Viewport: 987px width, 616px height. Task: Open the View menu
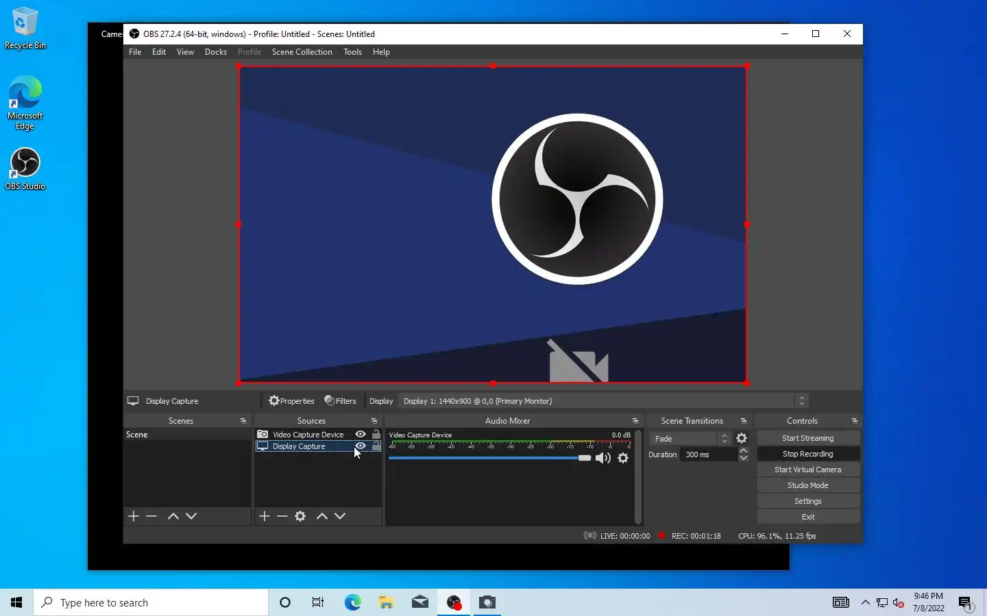coord(185,52)
